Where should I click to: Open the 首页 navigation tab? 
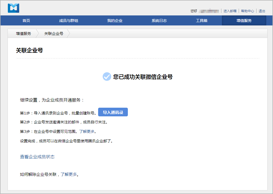(26, 21)
